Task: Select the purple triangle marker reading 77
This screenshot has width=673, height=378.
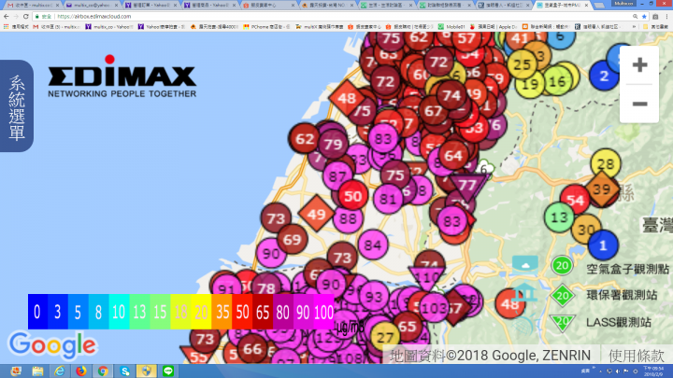Action: click(467, 186)
